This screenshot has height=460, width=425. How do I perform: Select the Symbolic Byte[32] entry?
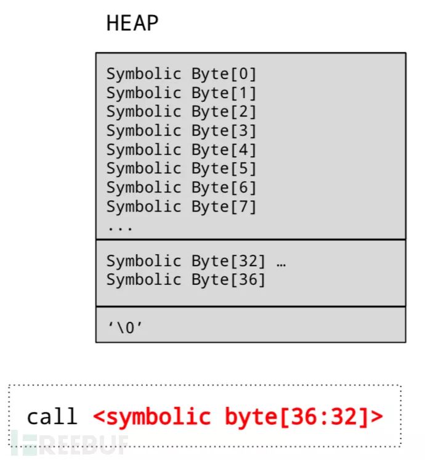pos(186,261)
